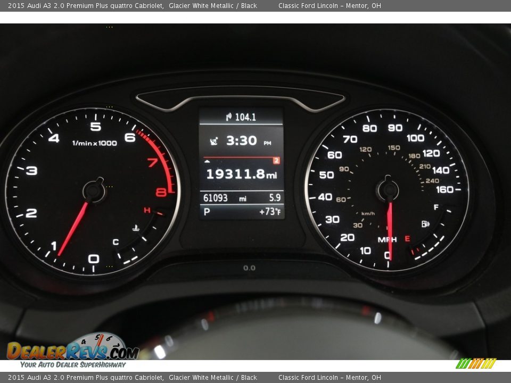Click the DealerRevs.com logo

(73, 347)
